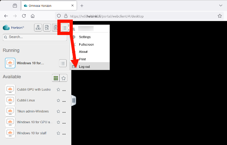
Task: Show all desktops using green grid button
Action: tap(56, 78)
